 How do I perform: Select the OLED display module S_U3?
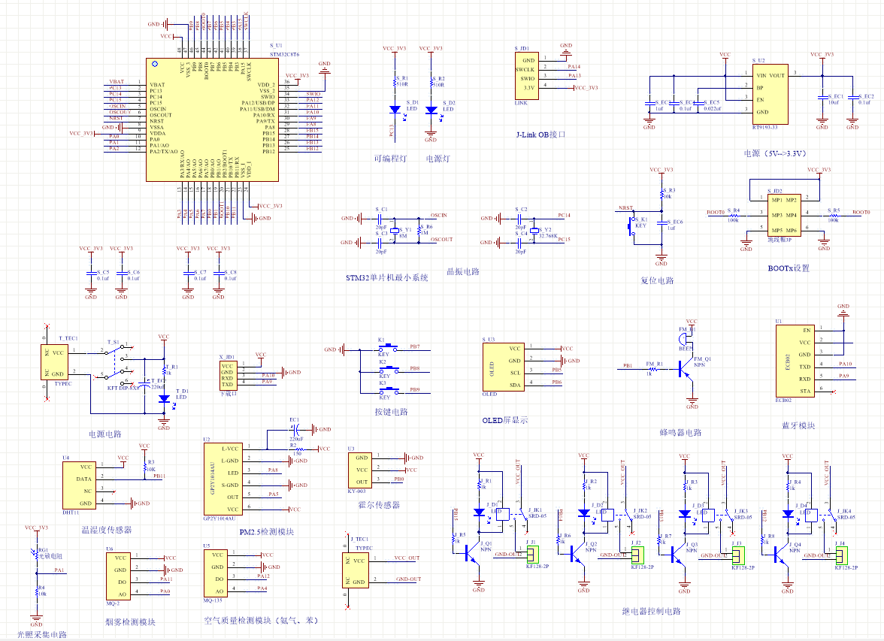[x=504, y=367]
